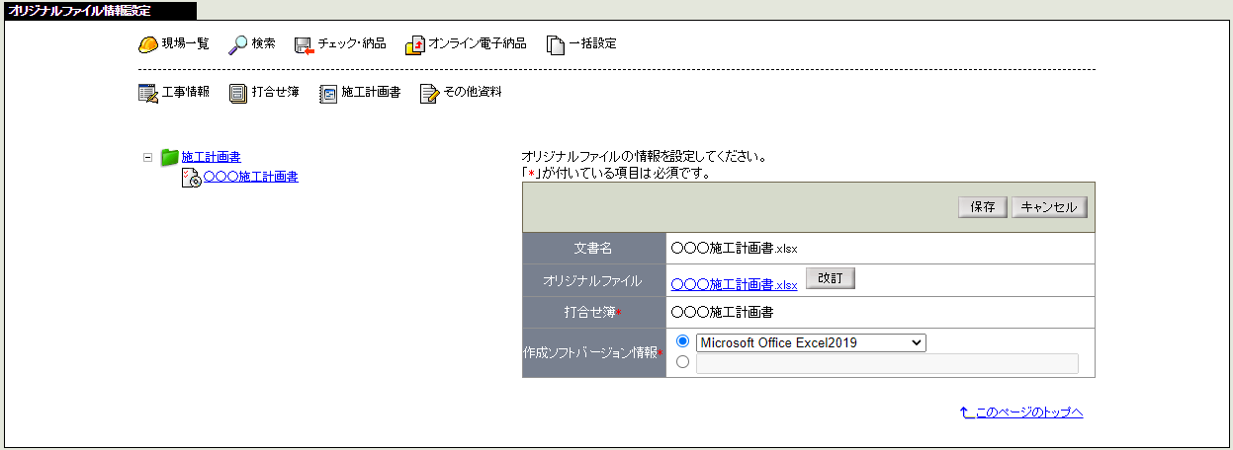Click the 〇〇〇施工計画書 document icon in tree

pos(192,178)
